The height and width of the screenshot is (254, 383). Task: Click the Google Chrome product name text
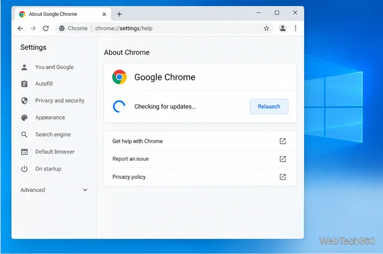pyautogui.click(x=165, y=77)
